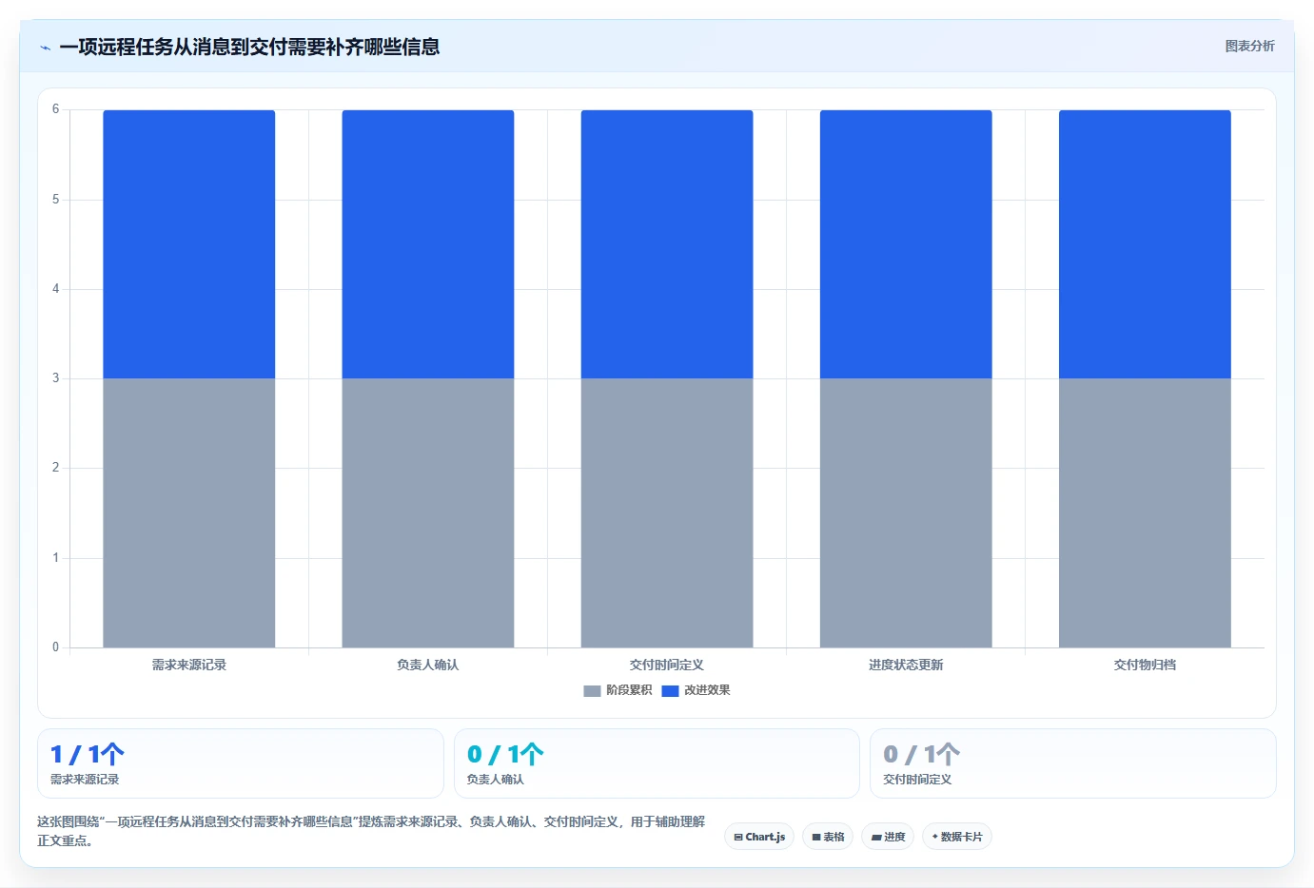Click the lightning icon beside the chart title

(45, 48)
